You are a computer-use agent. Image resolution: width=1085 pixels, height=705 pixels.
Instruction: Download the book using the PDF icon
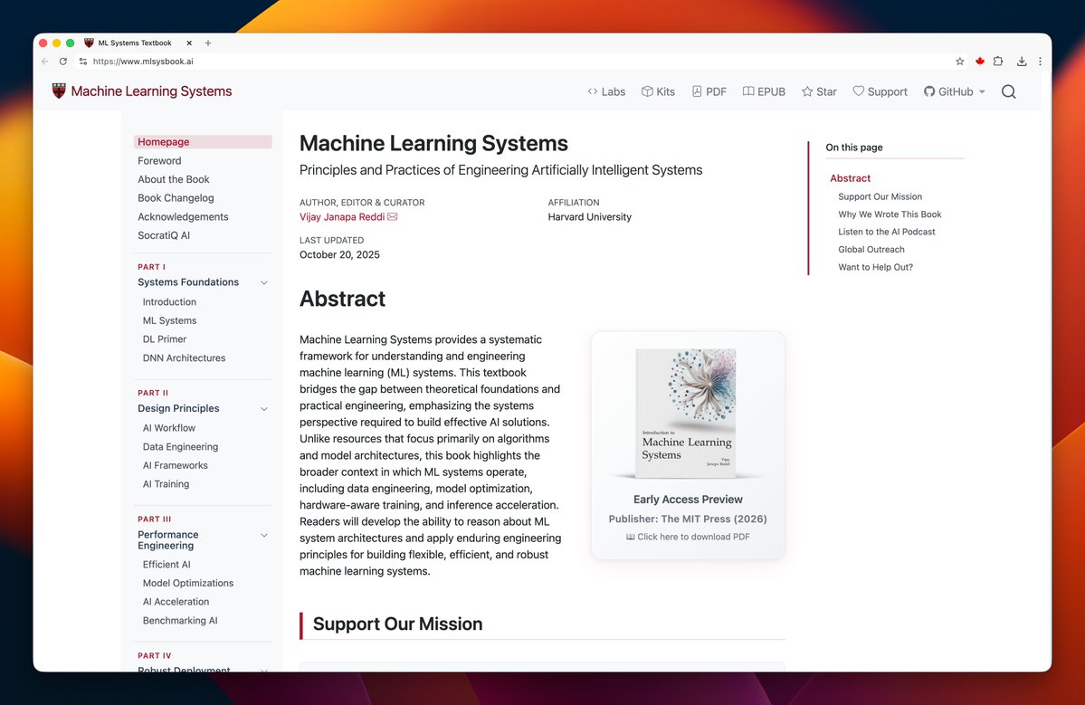pyautogui.click(x=697, y=91)
